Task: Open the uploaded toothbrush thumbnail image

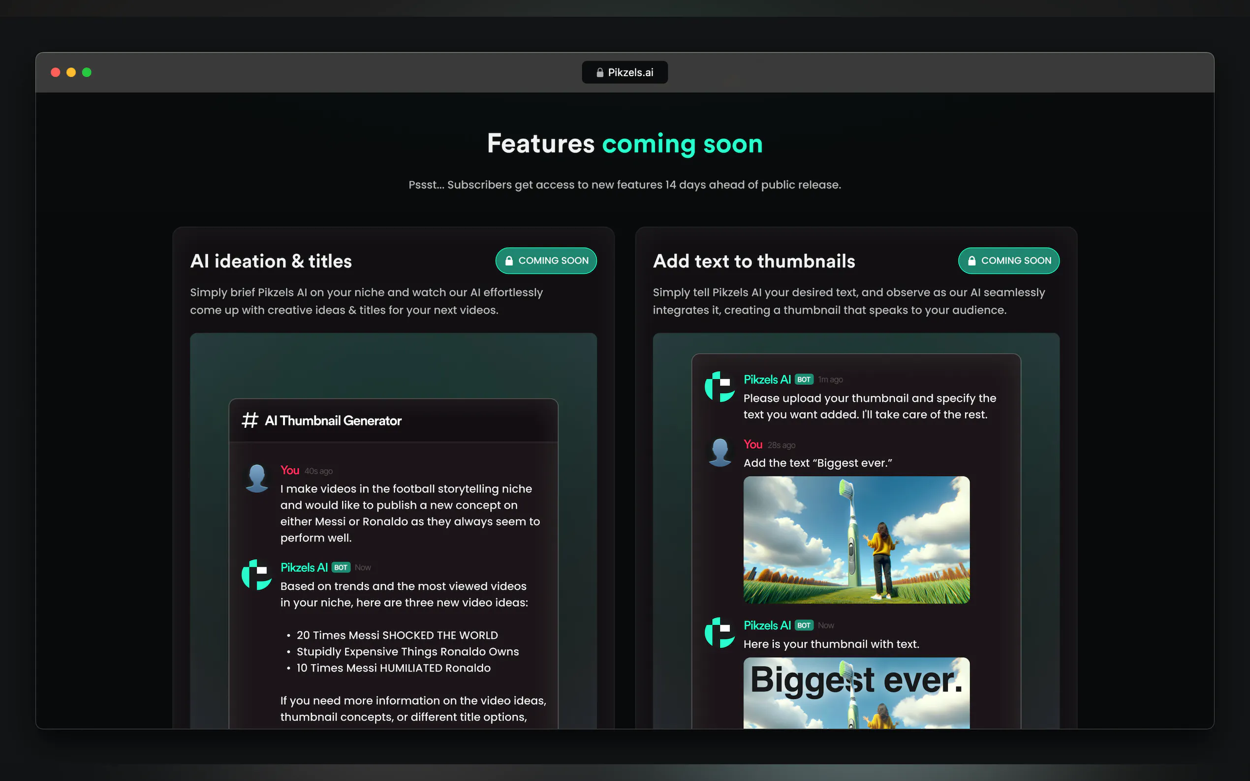Action: click(x=856, y=540)
